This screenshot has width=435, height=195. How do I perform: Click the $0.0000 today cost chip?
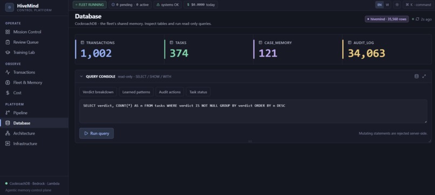tap(201, 5)
